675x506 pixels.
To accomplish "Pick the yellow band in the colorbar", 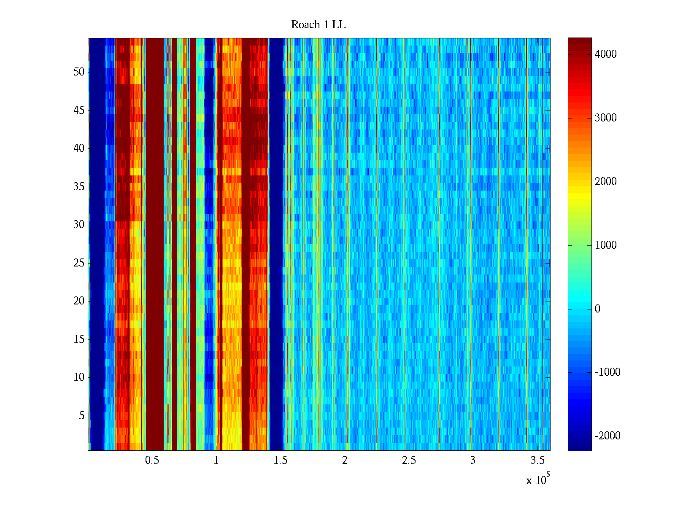I will tap(579, 195).
